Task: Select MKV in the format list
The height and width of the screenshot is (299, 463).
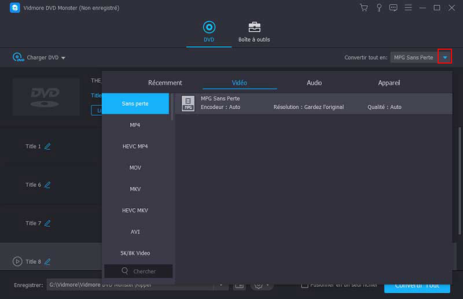Action: click(135, 189)
